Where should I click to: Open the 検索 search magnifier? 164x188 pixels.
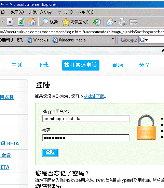coord(49,22)
